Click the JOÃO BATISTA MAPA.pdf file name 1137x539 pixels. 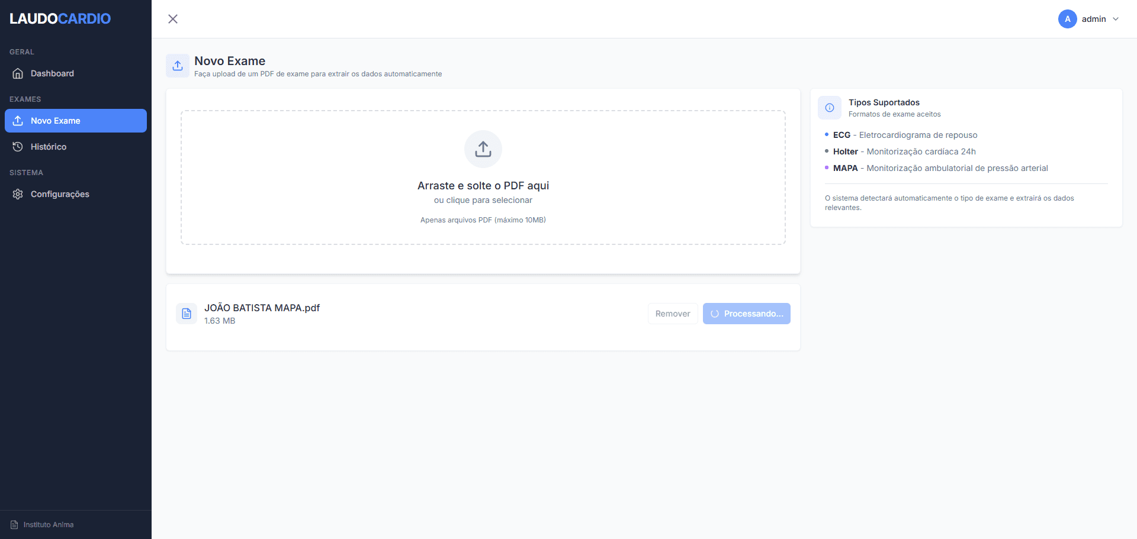(262, 308)
